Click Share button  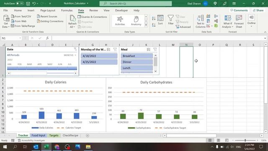(258, 10)
